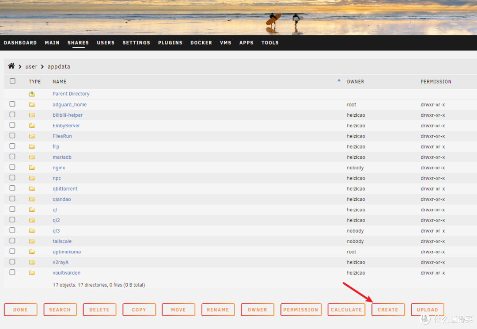Open the Users tab

[106, 42]
